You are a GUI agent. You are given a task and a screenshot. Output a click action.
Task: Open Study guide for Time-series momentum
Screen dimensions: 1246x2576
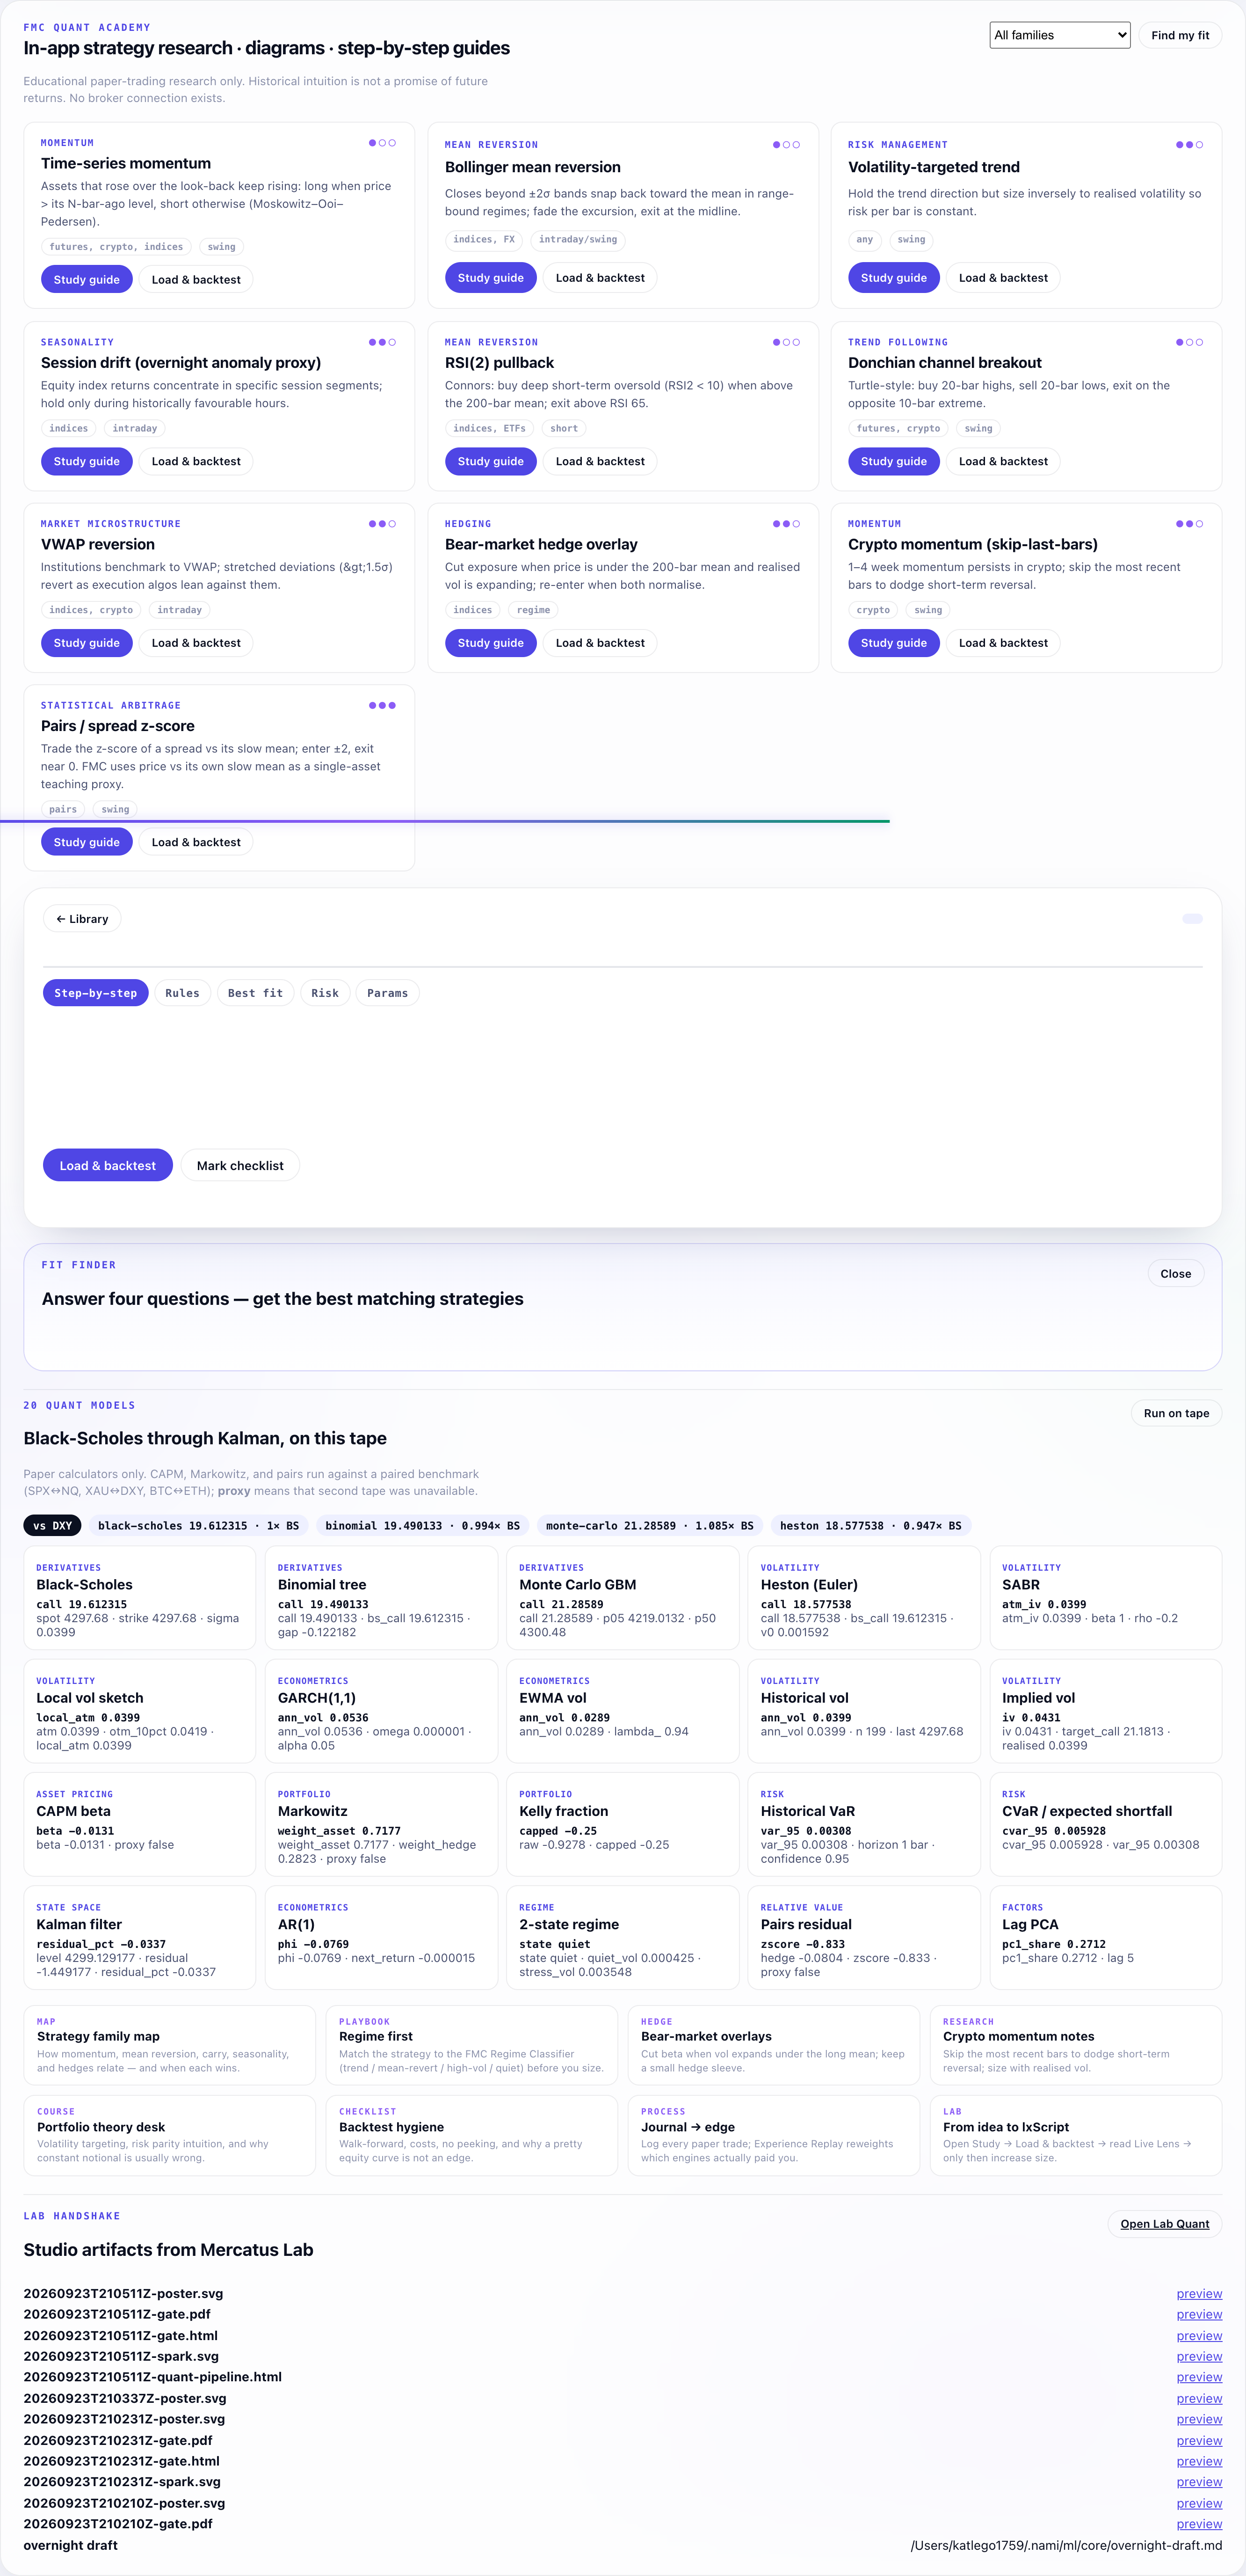click(87, 280)
